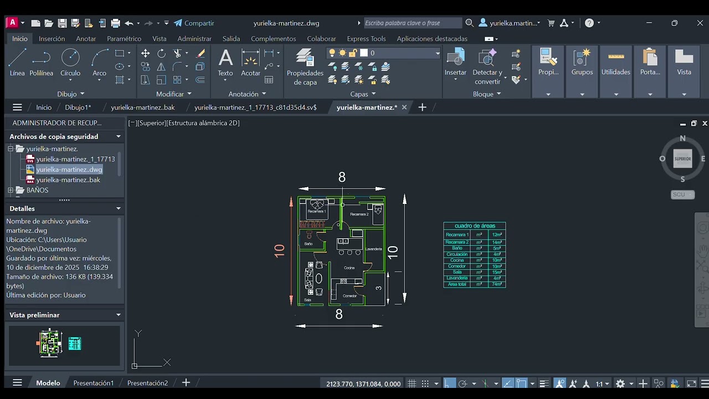Image resolution: width=709 pixels, height=399 pixels.
Task: Open the Utilidades panel button
Action: tap(616, 72)
